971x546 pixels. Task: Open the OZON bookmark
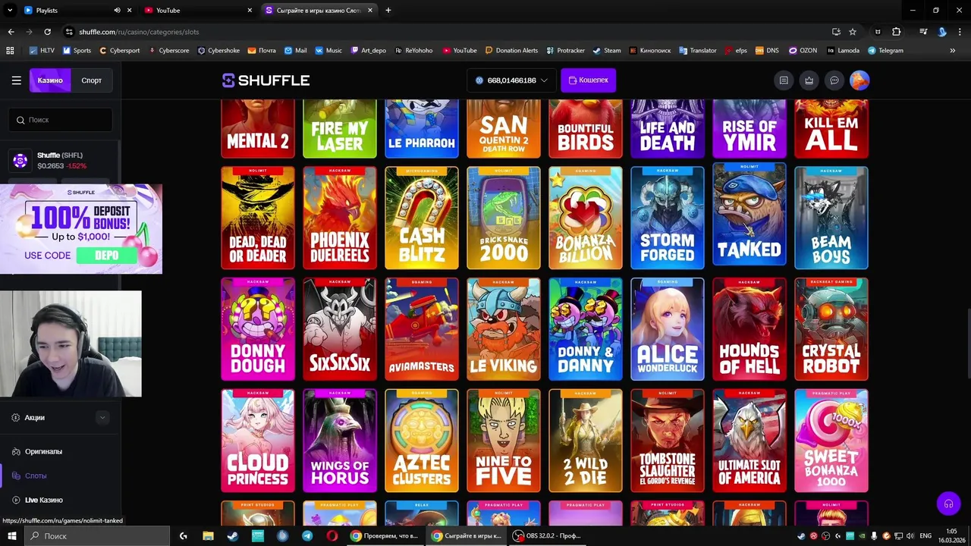coord(803,51)
